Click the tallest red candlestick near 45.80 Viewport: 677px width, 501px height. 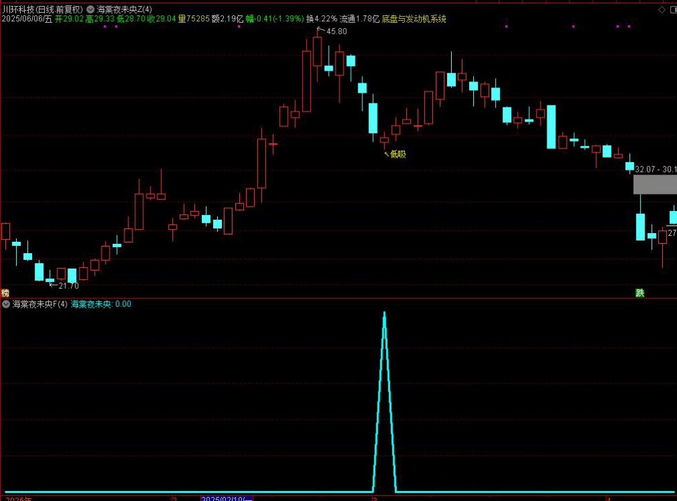click(x=306, y=81)
